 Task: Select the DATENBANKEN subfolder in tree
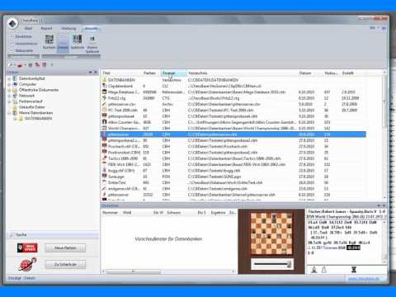[x=39, y=119]
